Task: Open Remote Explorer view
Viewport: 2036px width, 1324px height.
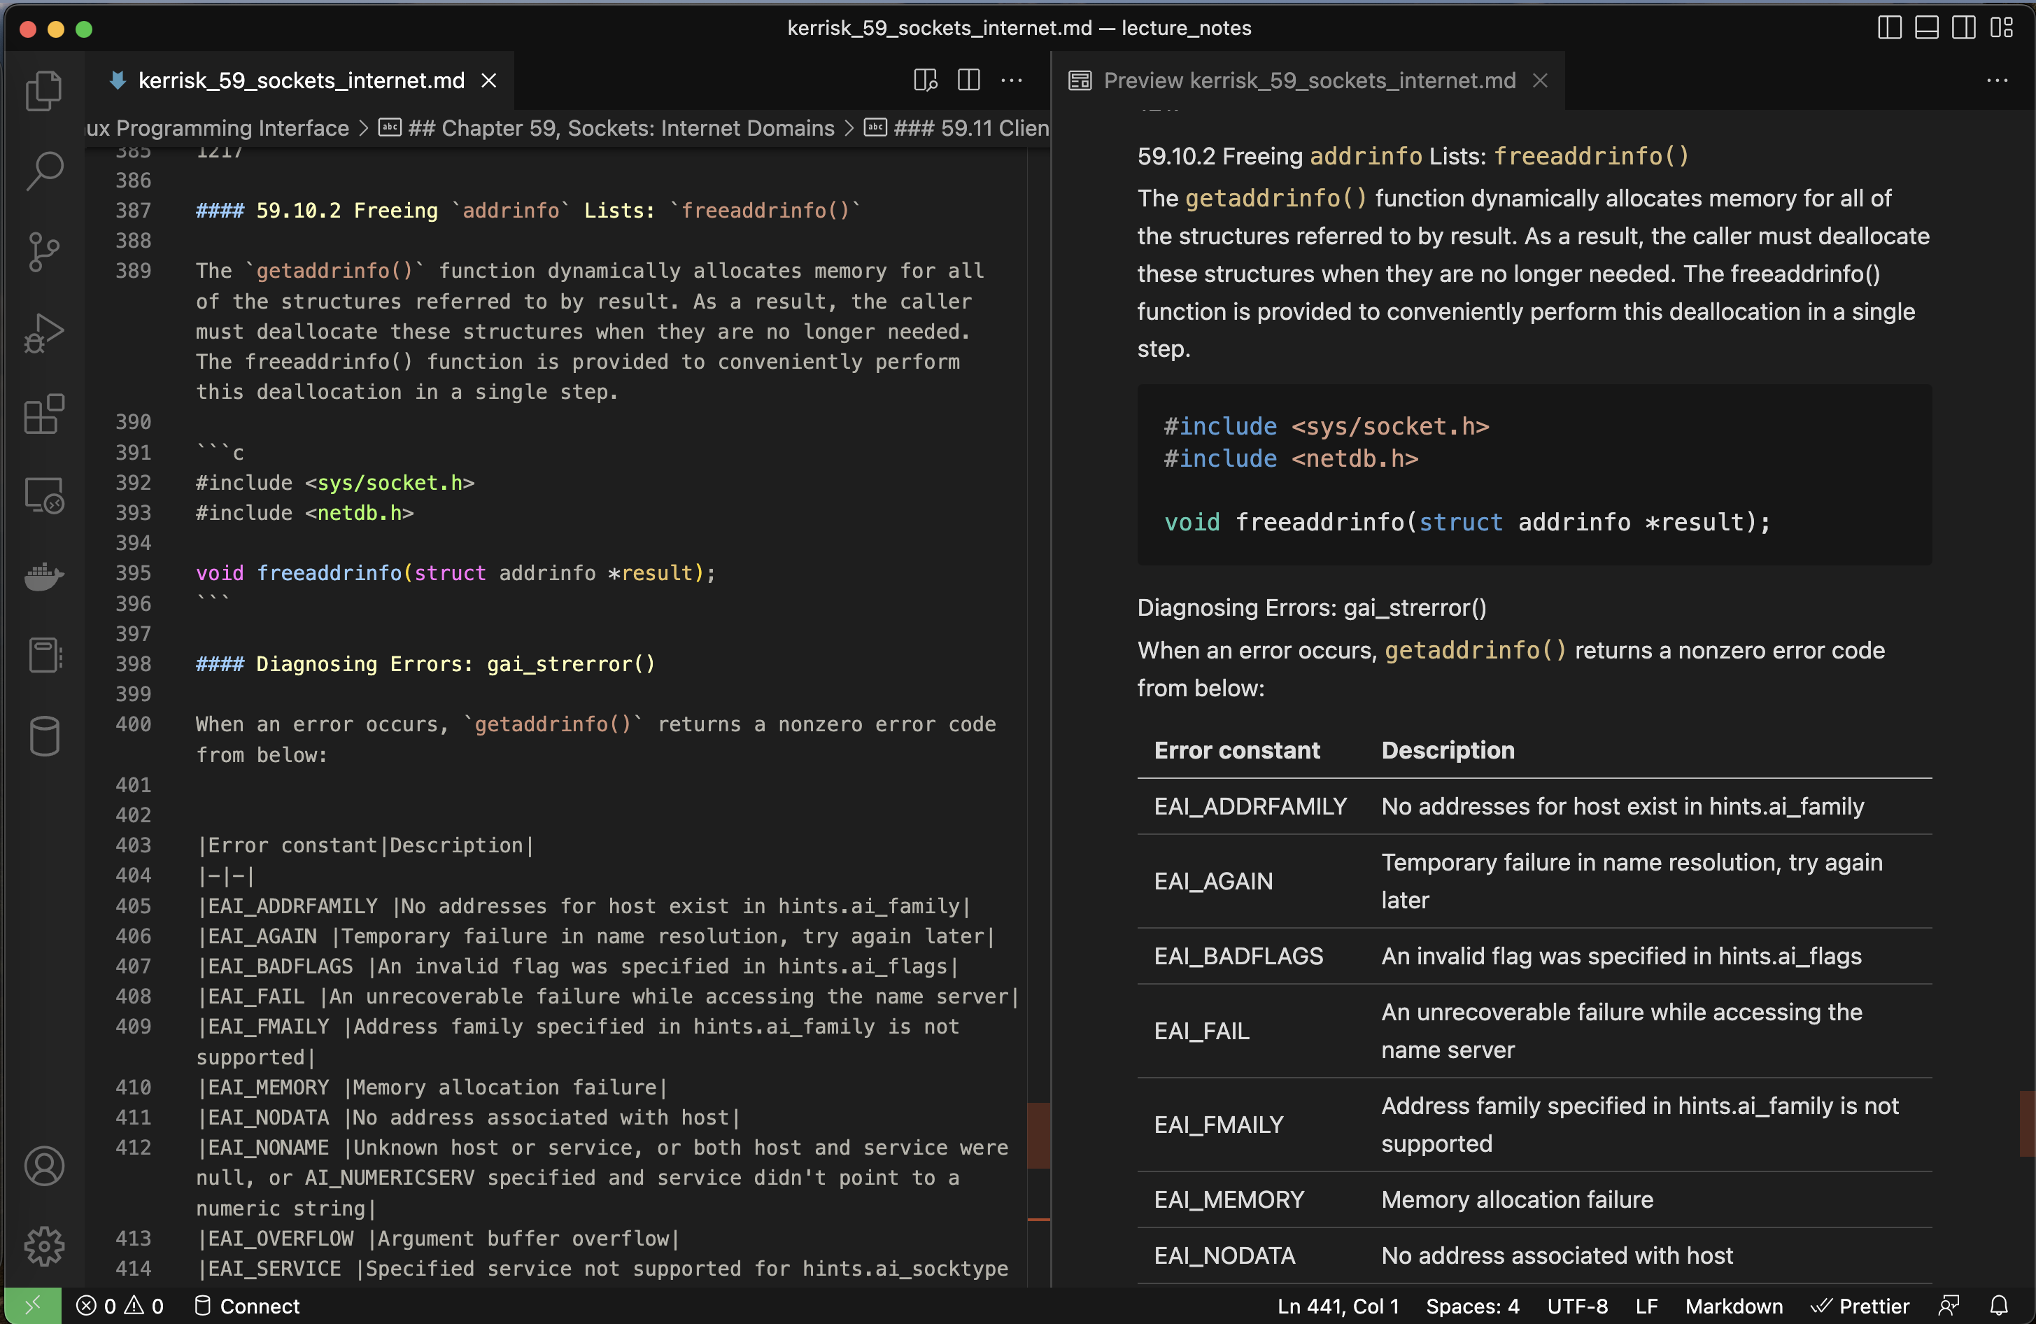Action: [x=43, y=495]
